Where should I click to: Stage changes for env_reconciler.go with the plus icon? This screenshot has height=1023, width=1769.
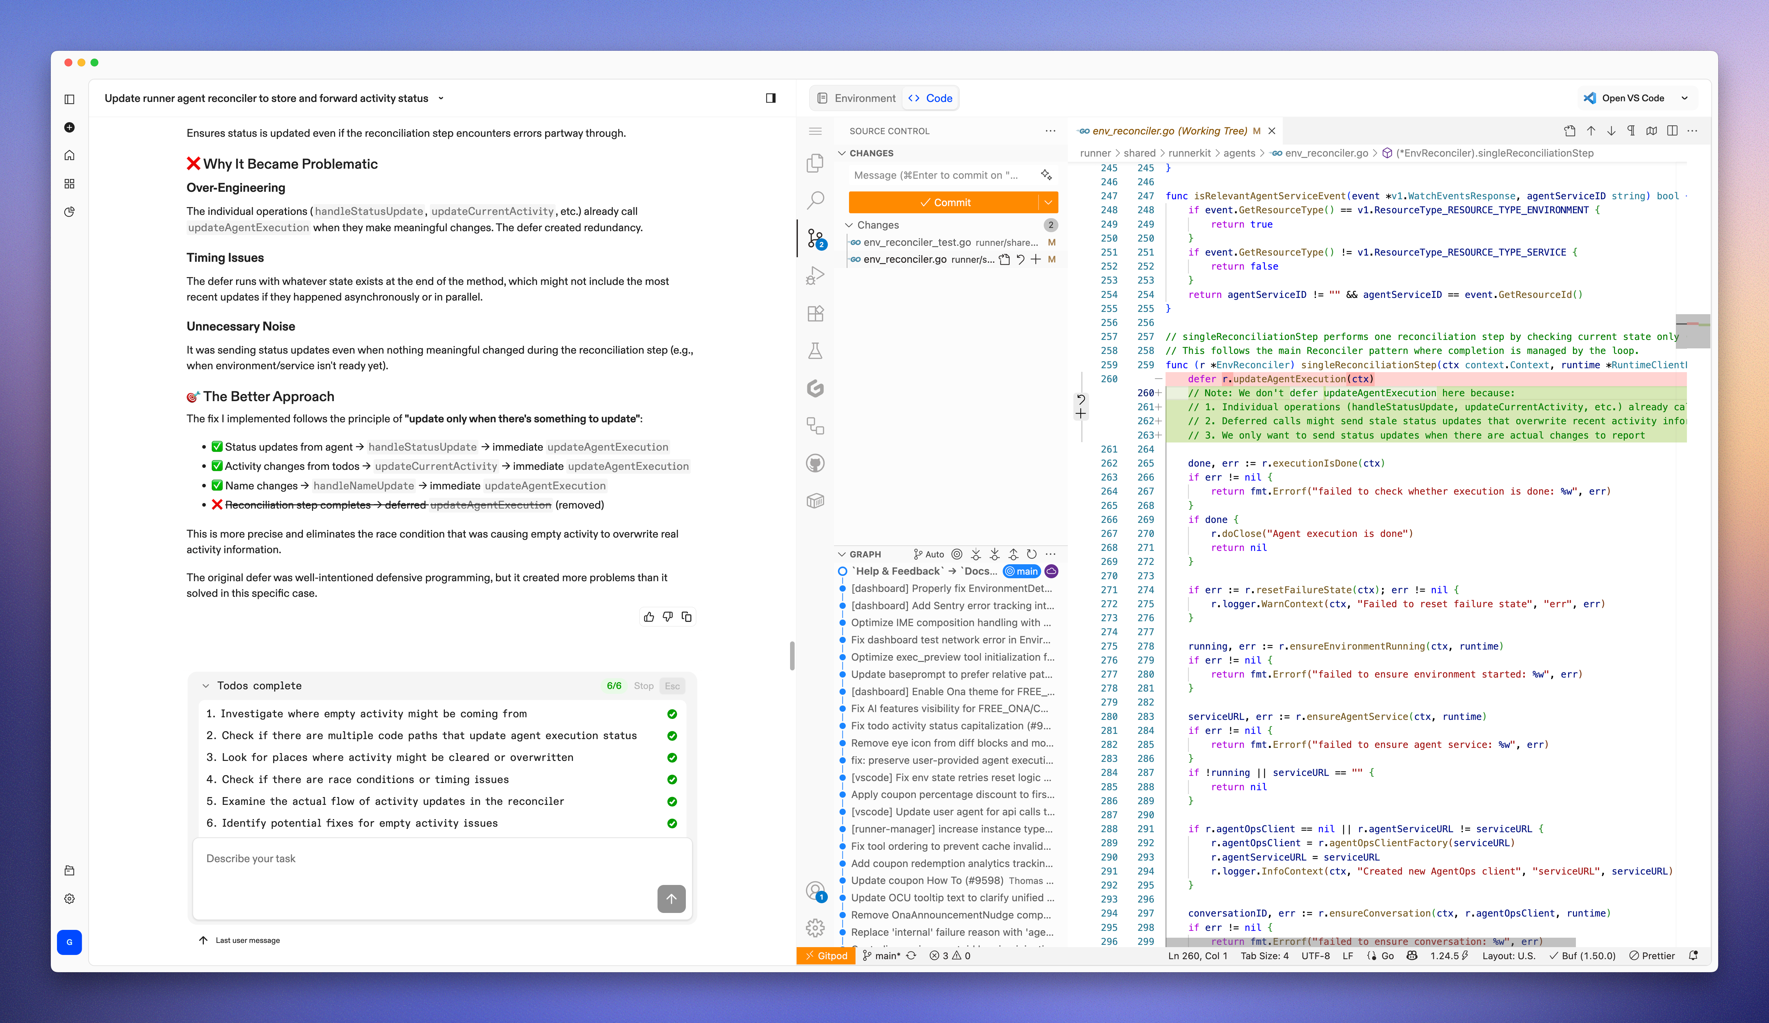pyautogui.click(x=1035, y=259)
